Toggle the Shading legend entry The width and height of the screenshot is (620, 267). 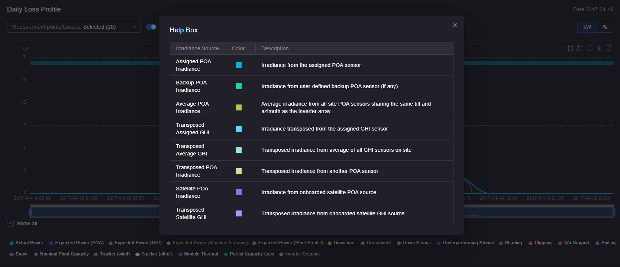[510, 243]
